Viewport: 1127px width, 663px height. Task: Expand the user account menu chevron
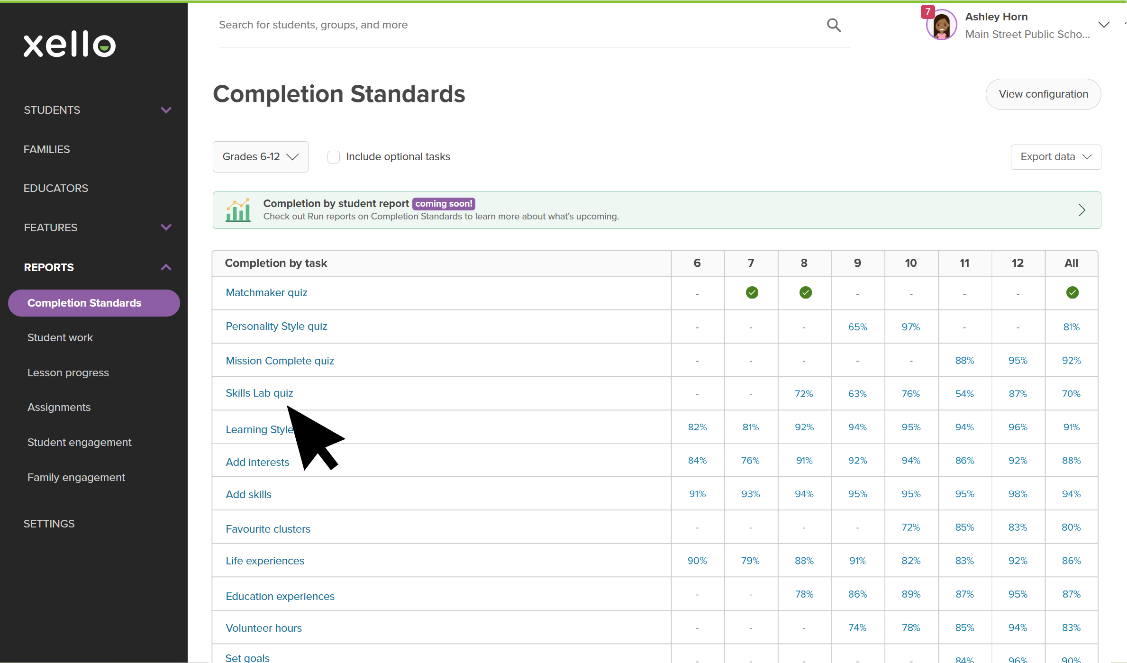click(1104, 25)
